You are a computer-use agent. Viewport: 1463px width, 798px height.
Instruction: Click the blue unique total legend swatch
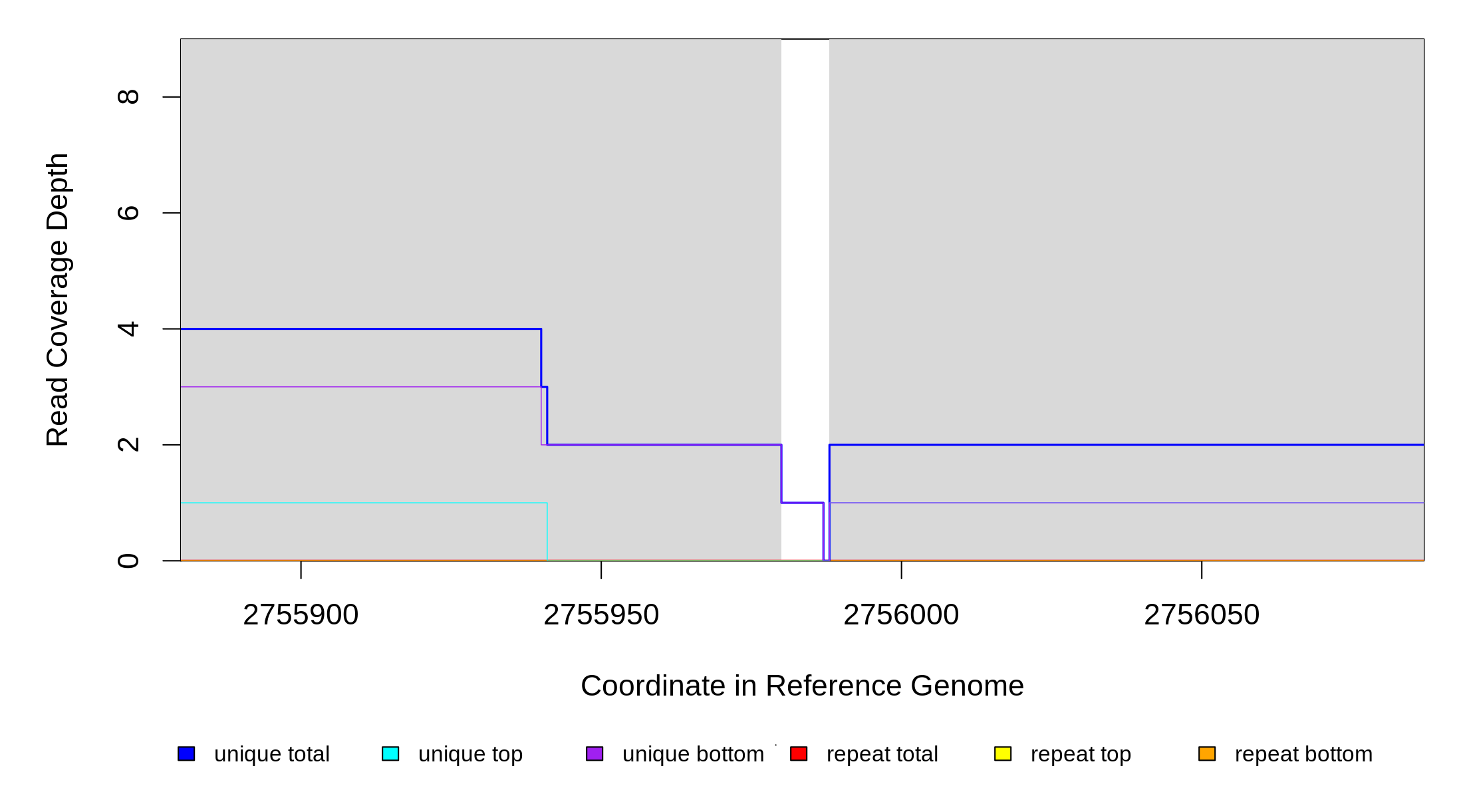click(186, 753)
